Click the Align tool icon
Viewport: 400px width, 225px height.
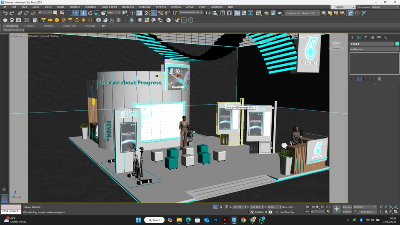(x=215, y=13)
